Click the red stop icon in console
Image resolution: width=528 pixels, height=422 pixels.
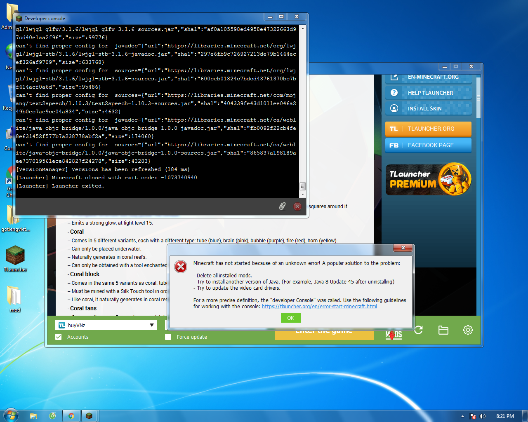[x=297, y=206]
